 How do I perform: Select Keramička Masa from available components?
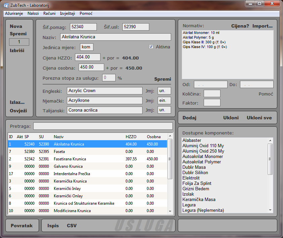click(x=199, y=200)
